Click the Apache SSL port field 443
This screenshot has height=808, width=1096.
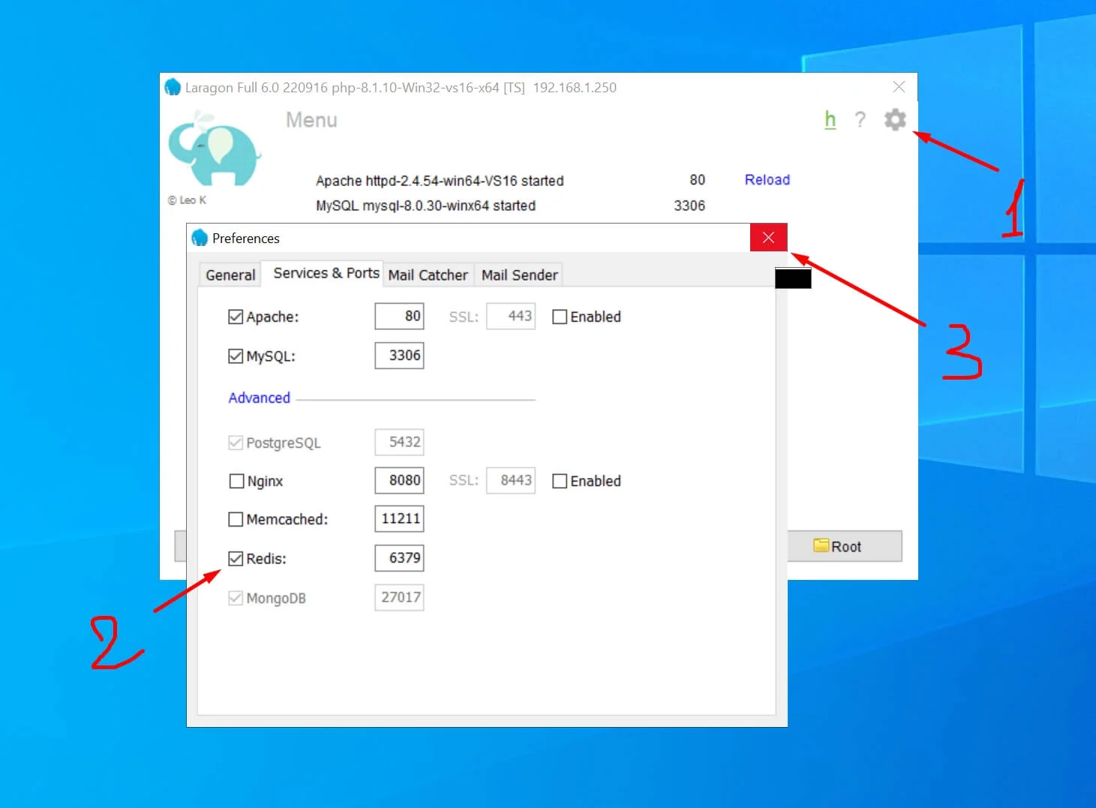(511, 316)
